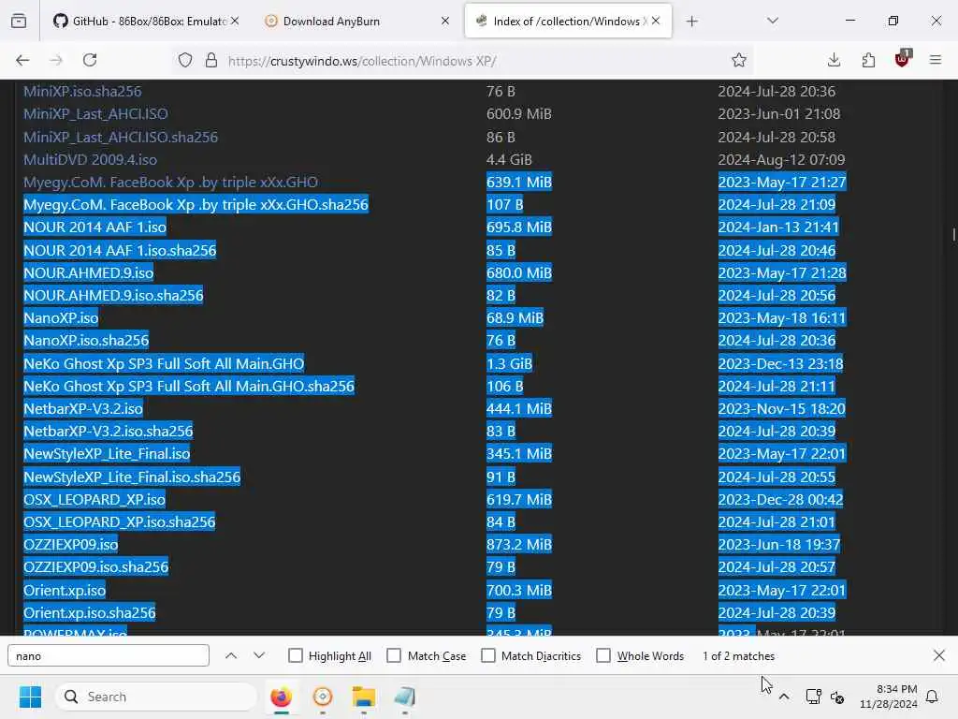958x719 pixels.
Task: Open NOUR 2014 AAF 1.iso link
Action: 94,227
